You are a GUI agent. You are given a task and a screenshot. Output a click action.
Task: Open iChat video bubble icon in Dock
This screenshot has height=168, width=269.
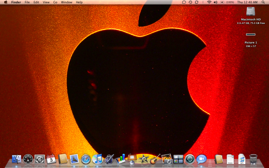point(201,159)
